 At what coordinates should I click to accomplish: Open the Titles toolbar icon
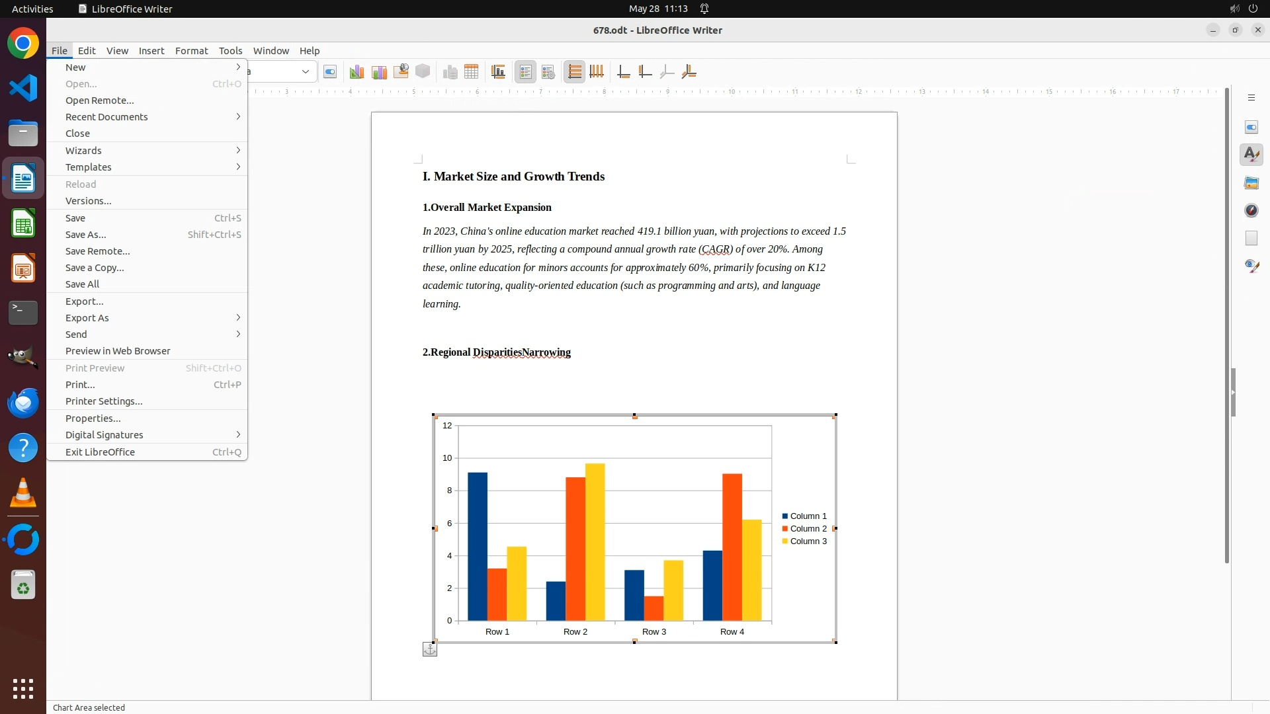[x=499, y=71]
